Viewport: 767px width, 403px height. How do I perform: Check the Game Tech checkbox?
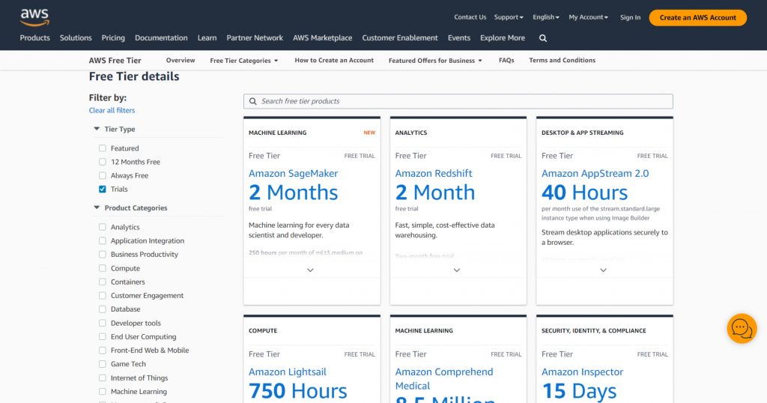(102, 364)
